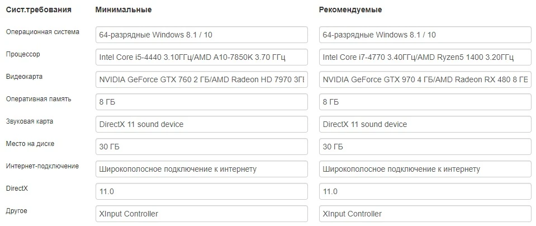Click the recommended operating system field

425,35
